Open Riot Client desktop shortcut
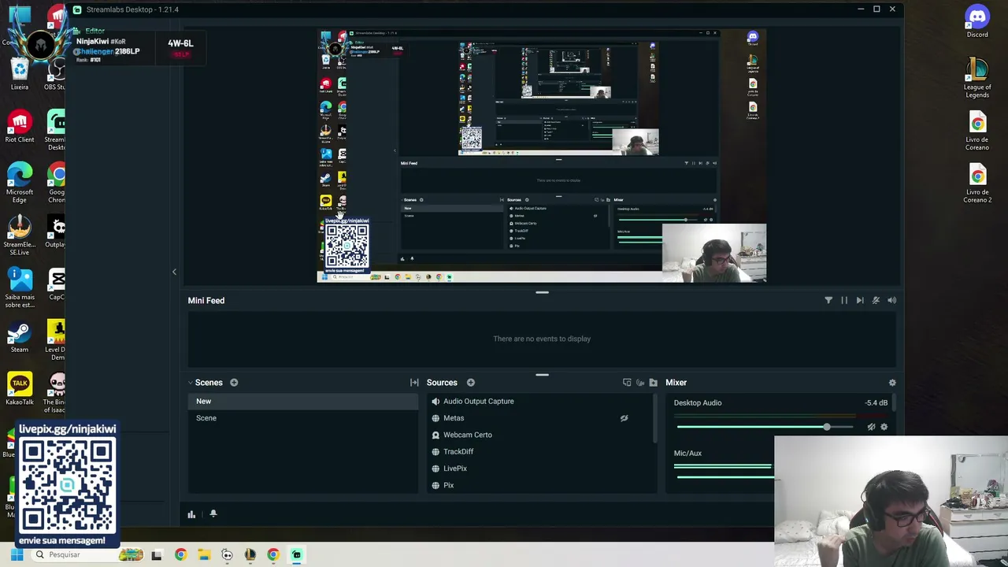Viewport: 1008px width, 567px height. (20, 127)
